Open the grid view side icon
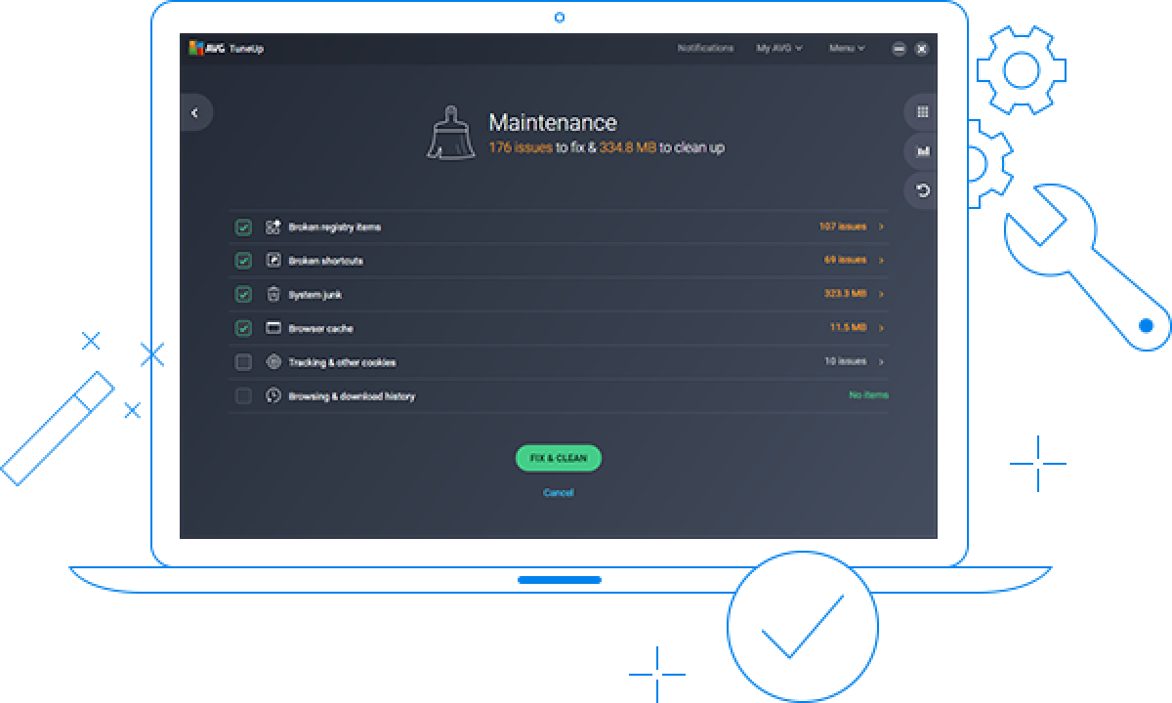 tap(922, 112)
